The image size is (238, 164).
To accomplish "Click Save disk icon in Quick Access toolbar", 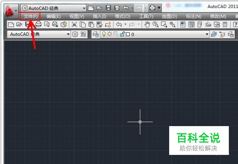I will [108, 8].
